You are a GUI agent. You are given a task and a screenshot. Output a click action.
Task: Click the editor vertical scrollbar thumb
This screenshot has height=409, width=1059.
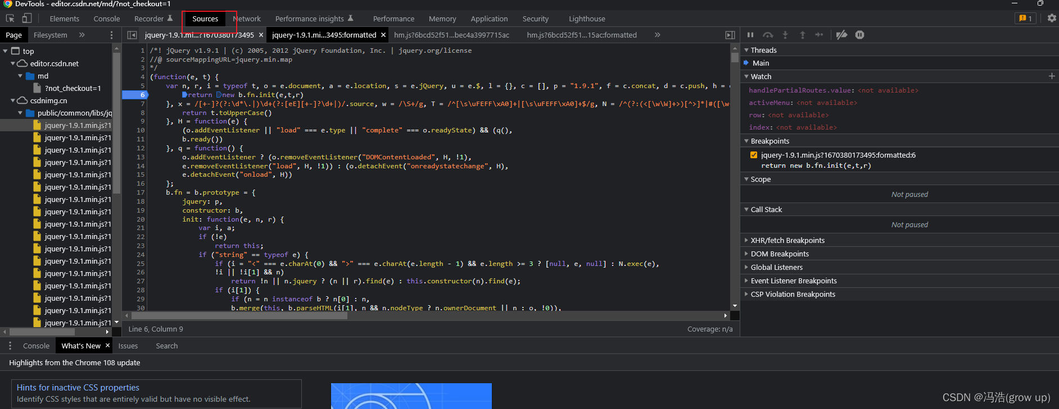(735, 57)
